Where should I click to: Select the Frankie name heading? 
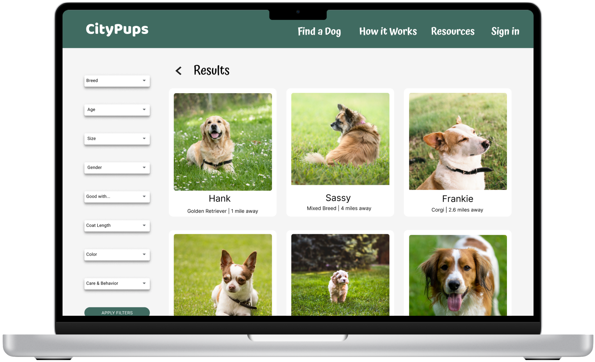[458, 199]
